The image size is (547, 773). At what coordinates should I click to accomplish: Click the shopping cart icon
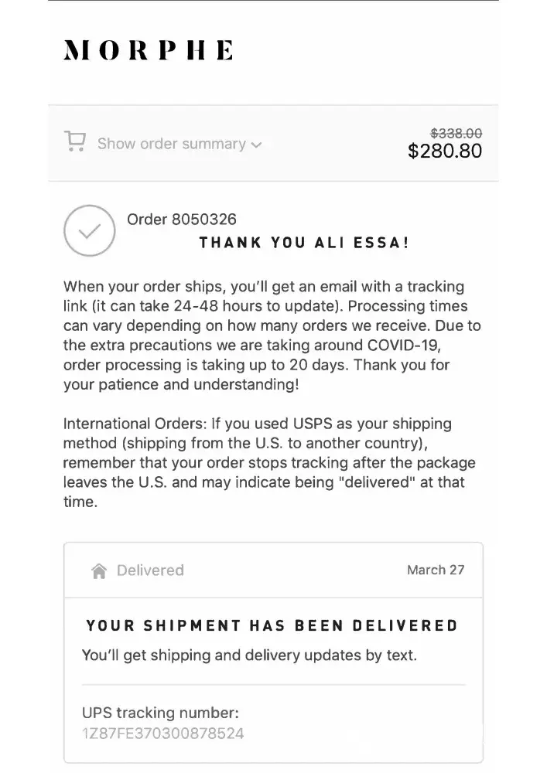coord(75,142)
